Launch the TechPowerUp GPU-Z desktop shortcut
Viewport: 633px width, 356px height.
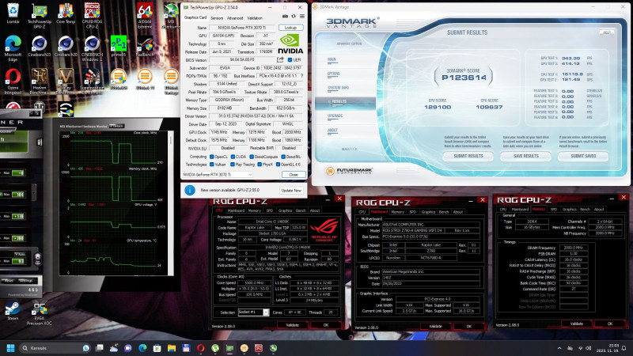39,16
